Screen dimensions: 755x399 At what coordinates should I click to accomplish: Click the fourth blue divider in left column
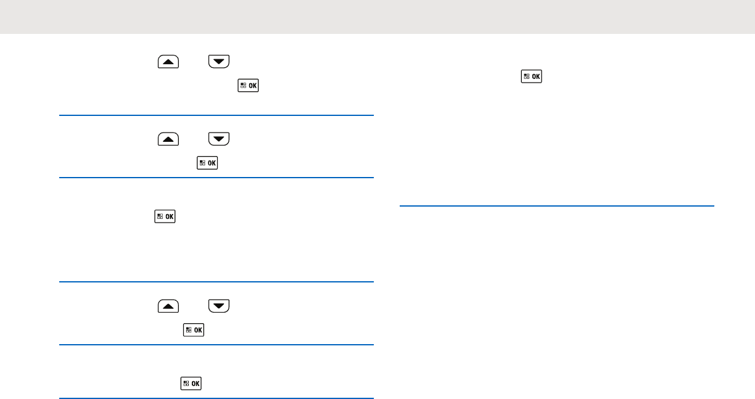click(216, 345)
